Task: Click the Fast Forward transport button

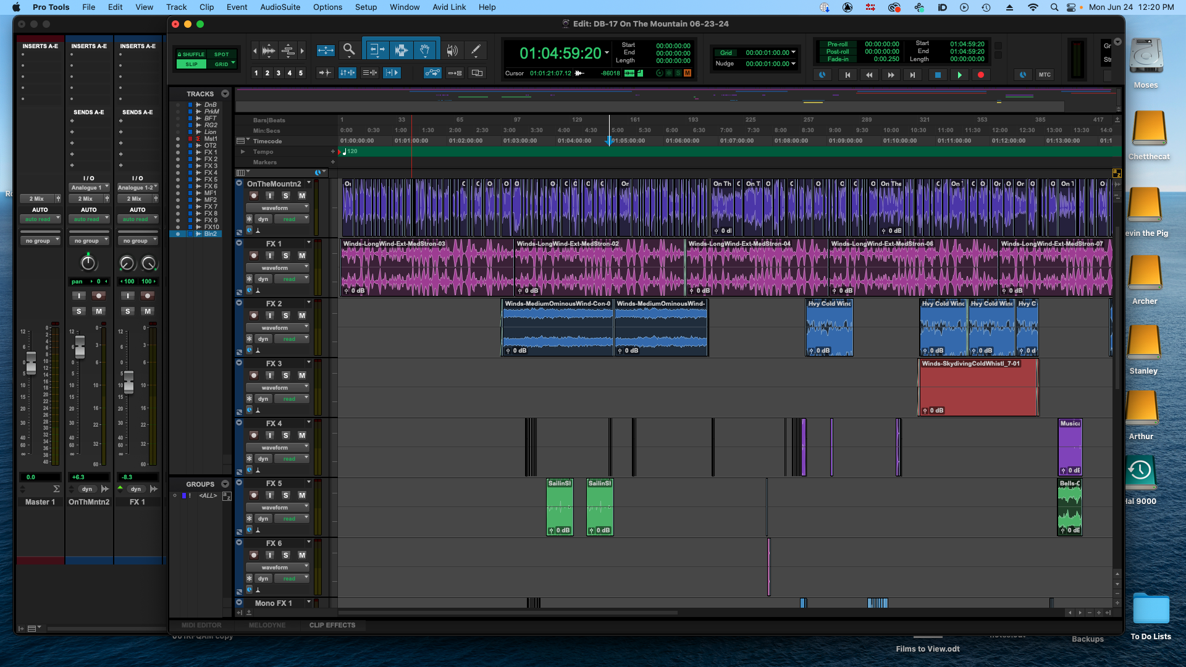Action: pos(891,75)
